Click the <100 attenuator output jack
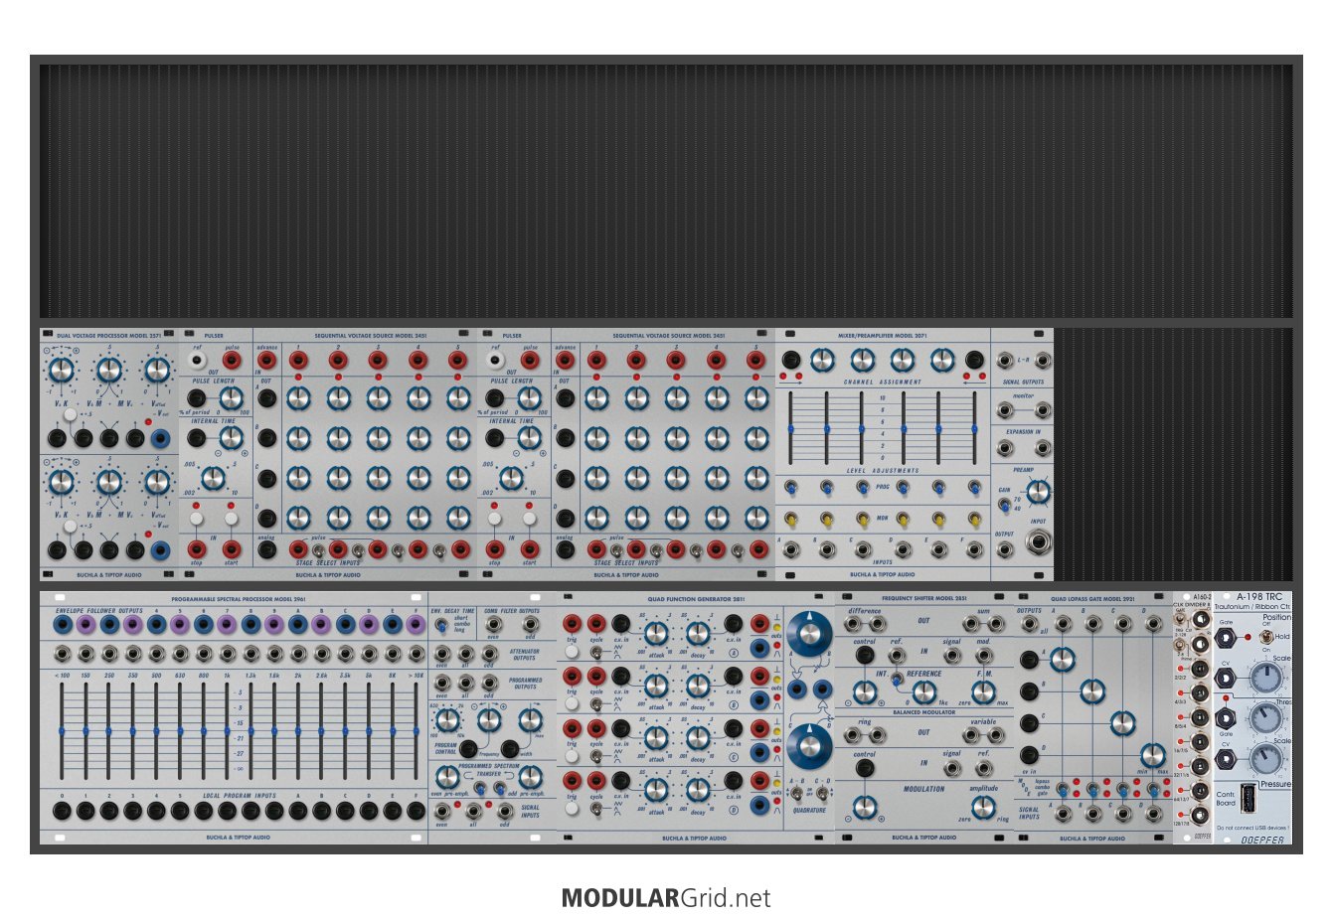The height and width of the screenshot is (919, 1333). (62, 654)
